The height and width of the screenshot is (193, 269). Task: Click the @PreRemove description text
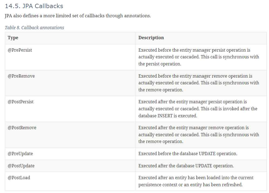coord(199,83)
